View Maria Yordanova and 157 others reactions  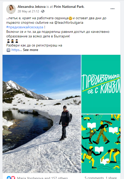tap(42, 178)
